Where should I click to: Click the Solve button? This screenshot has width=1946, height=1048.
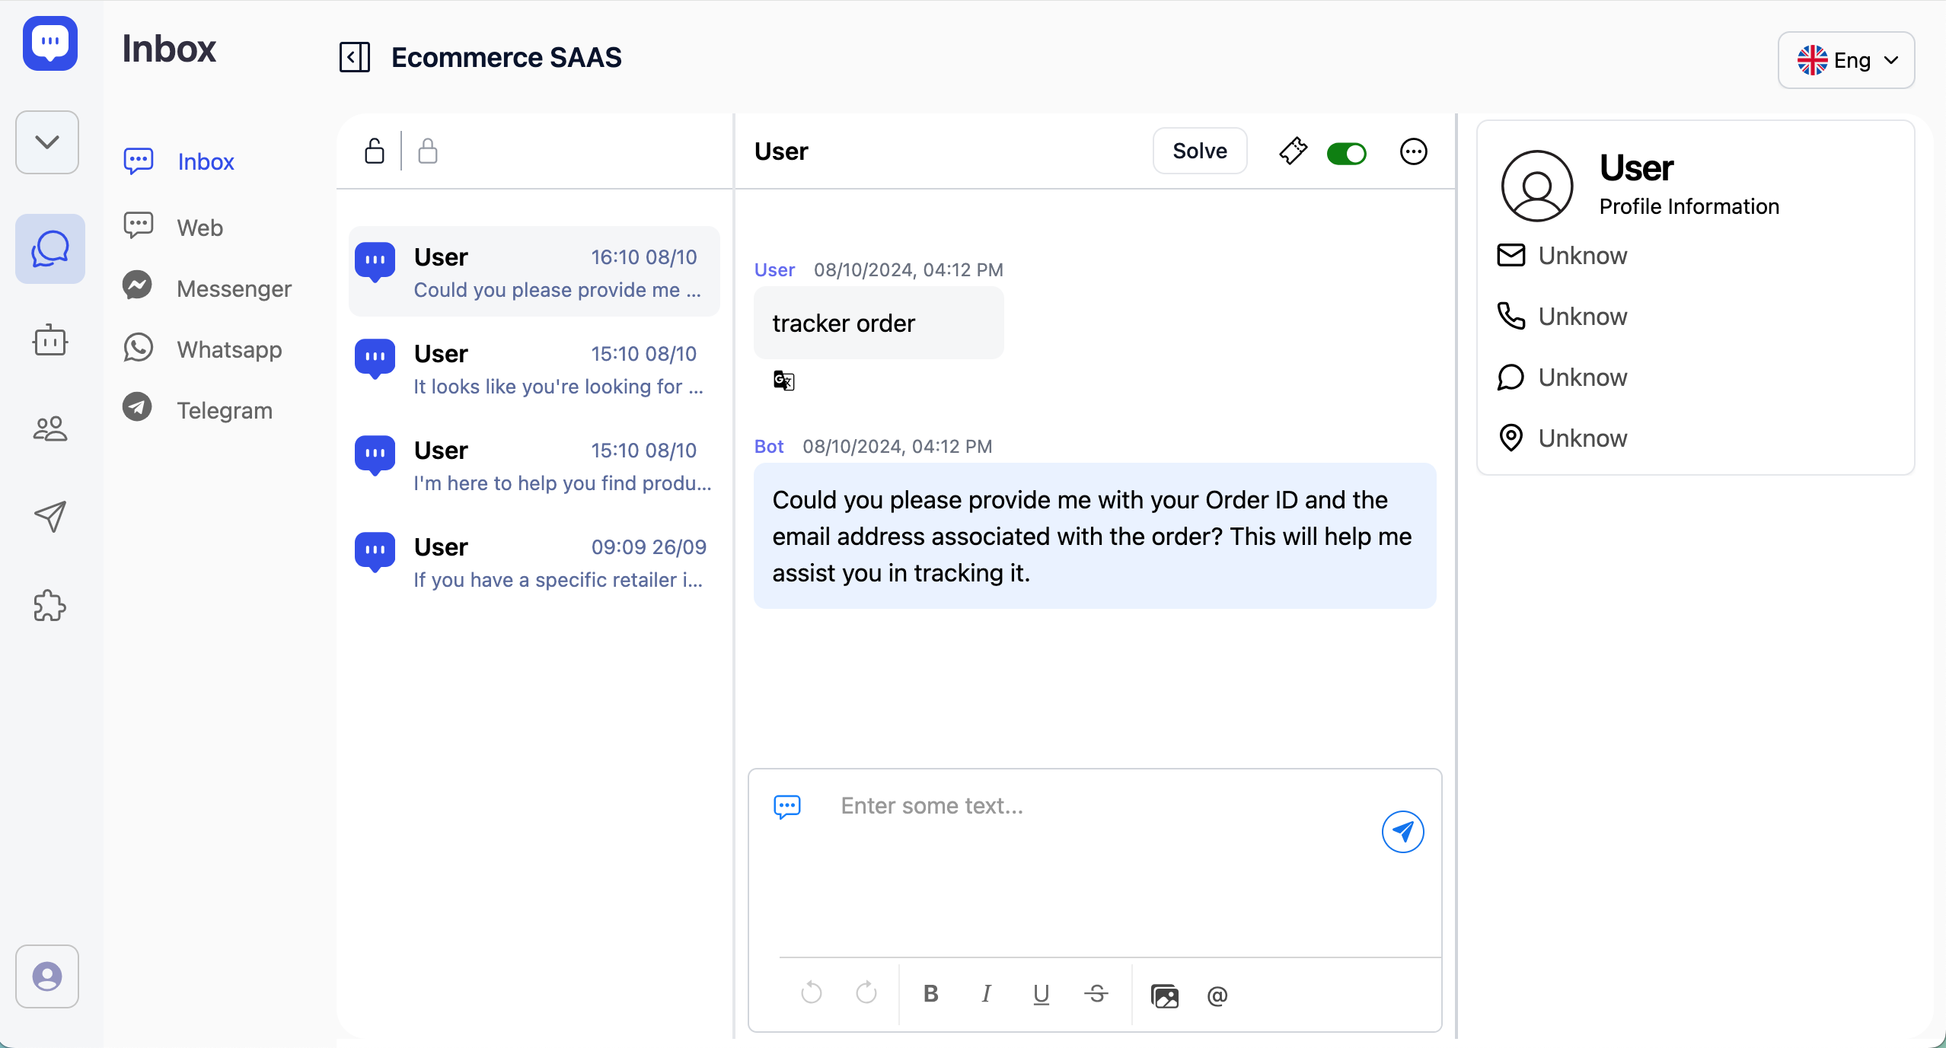tap(1199, 151)
